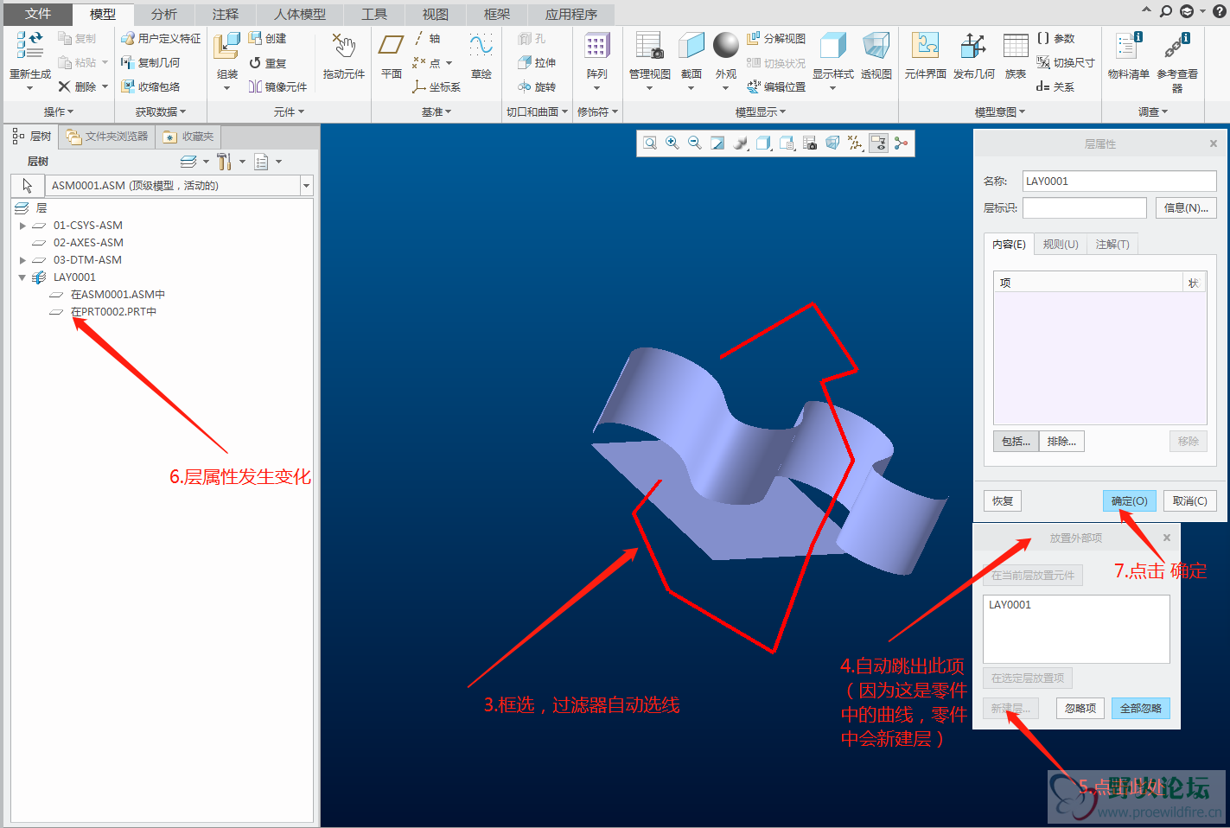The width and height of the screenshot is (1230, 828).
Task: Select the Assemble (组装) tool icon
Action: click(x=226, y=47)
